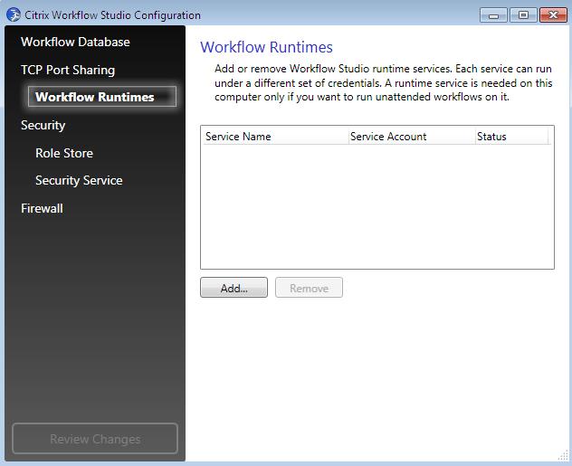Click the Add... button

tap(234, 288)
